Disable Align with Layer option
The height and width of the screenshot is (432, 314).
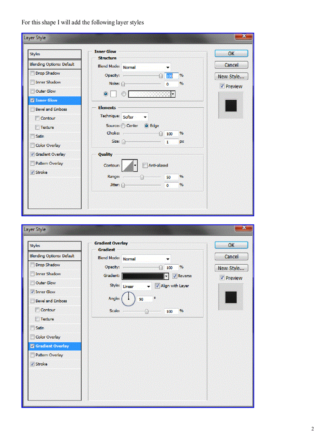[x=157, y=286]
